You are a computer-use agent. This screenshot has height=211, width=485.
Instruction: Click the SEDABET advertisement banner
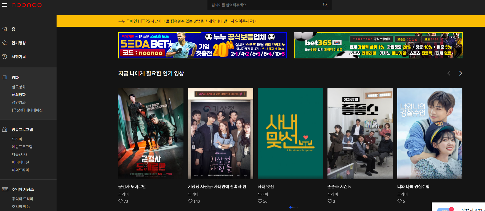202,45
